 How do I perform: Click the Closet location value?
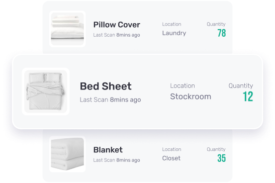pos(171,158)
